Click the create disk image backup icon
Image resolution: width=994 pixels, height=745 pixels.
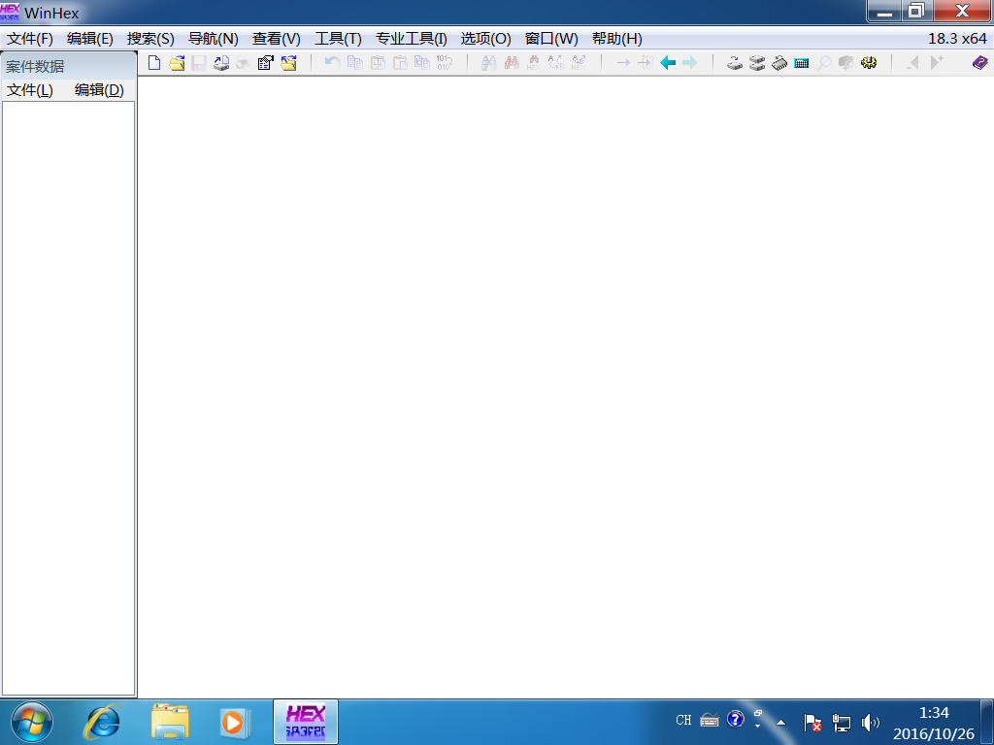[x=221, y=63]
